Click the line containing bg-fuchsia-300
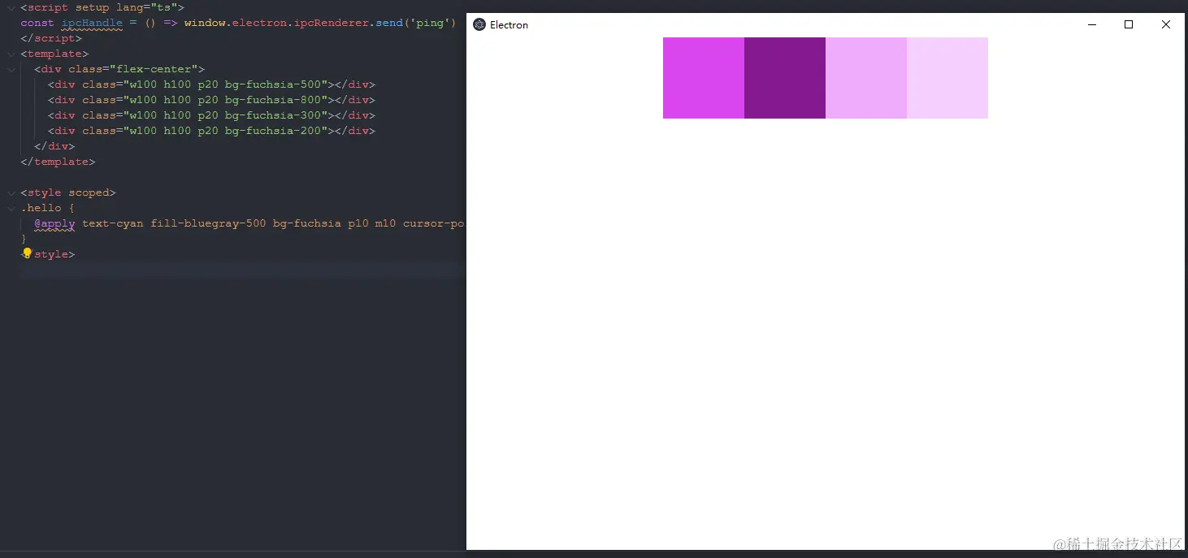This screenshot has width=1188, height=558. point(211,115)
